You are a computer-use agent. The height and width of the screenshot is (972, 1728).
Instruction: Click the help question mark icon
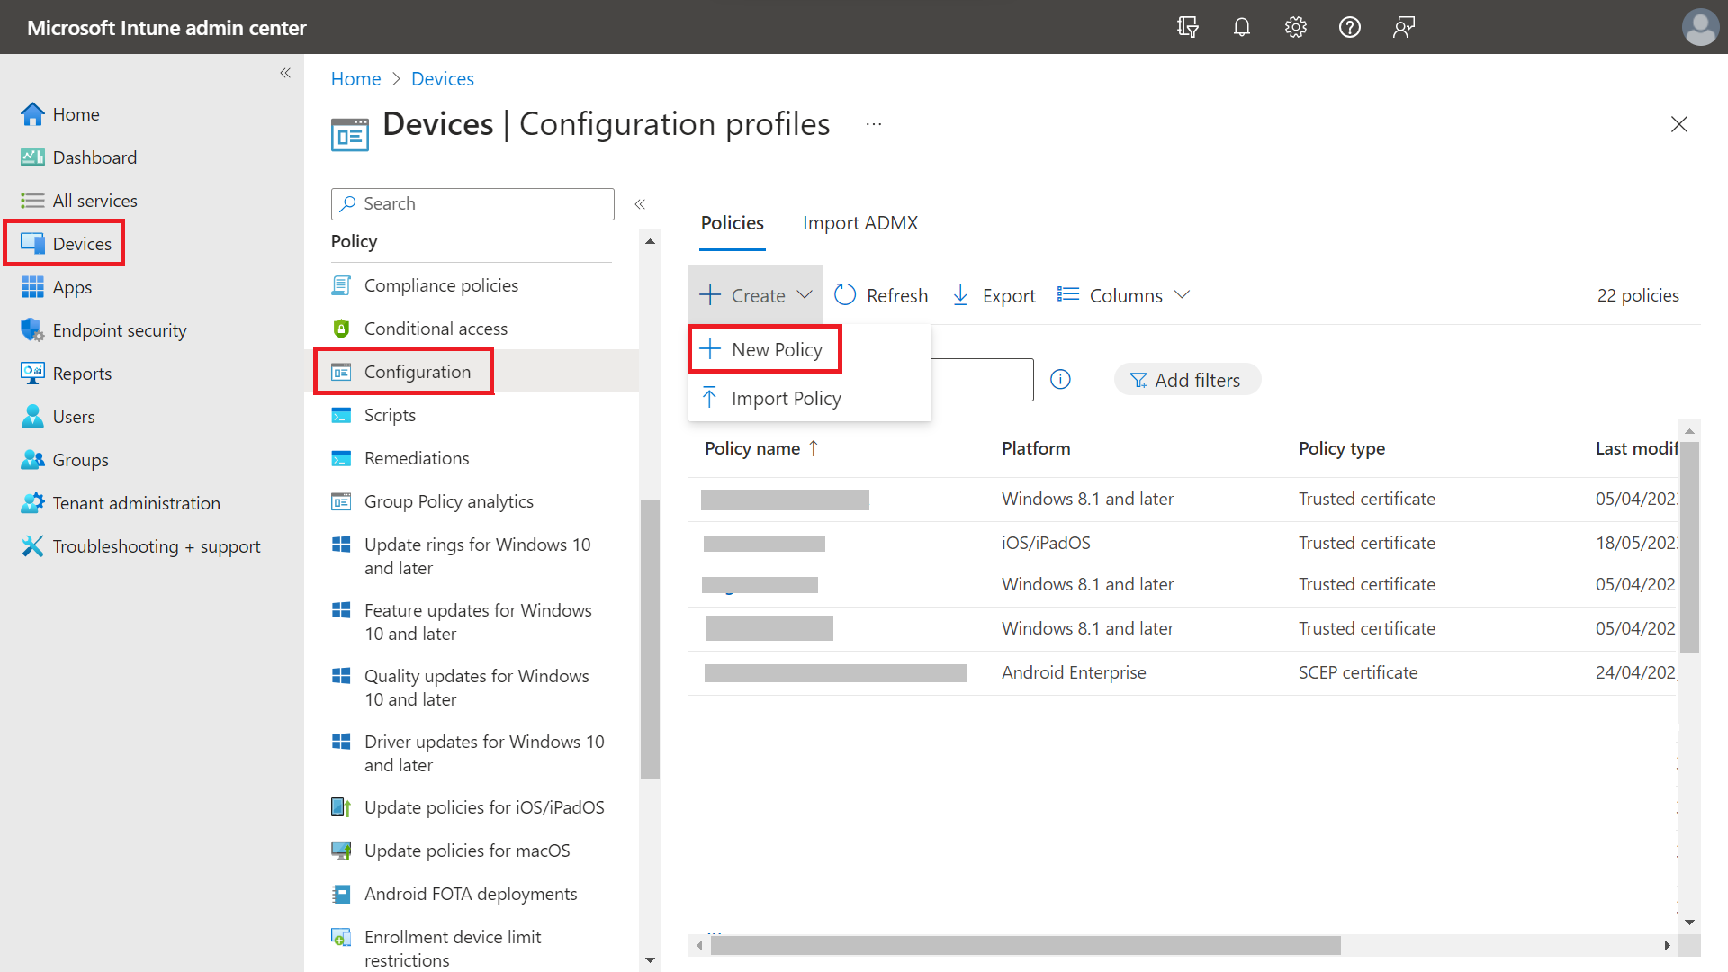click(x=1349, y=27)
